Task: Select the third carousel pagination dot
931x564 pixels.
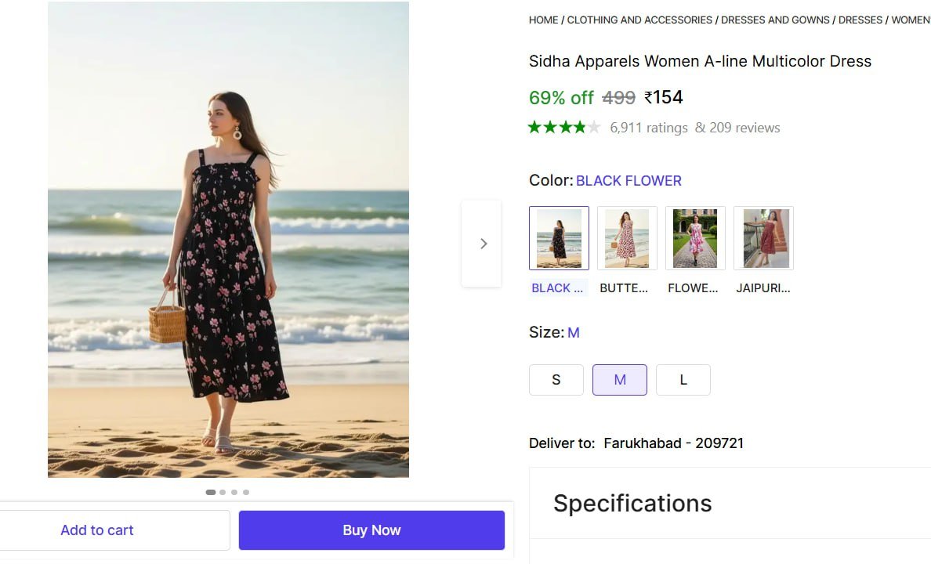Action: click(234, 493)
